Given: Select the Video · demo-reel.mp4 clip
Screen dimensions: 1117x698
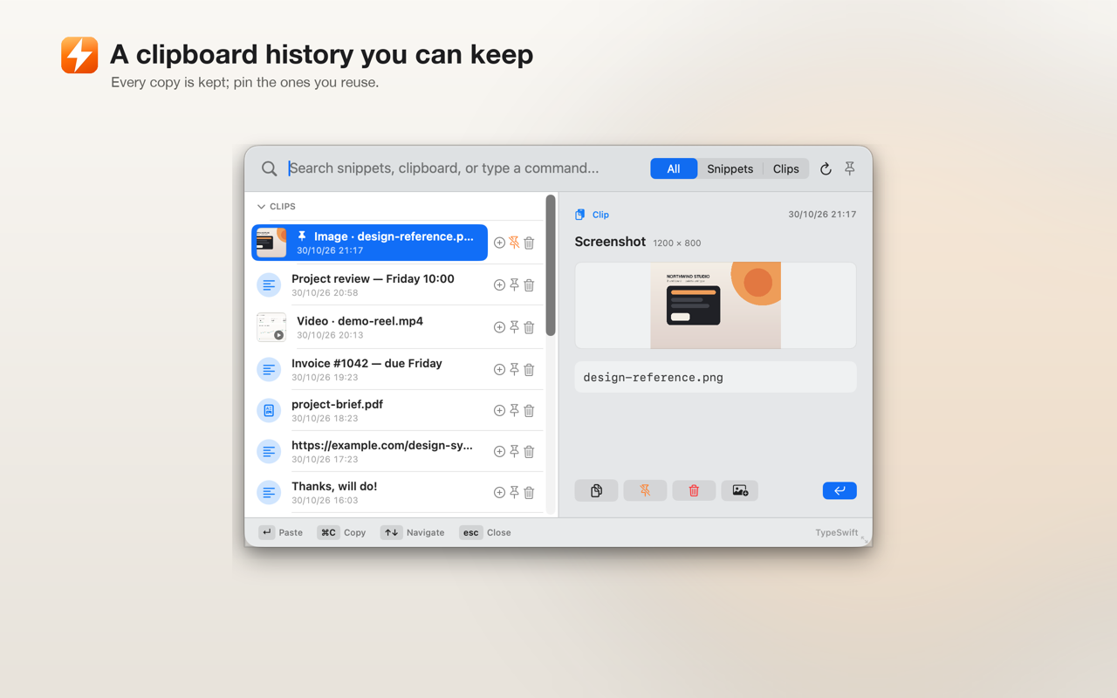Looking at the screenshot, I should click(x=369, y=327).
